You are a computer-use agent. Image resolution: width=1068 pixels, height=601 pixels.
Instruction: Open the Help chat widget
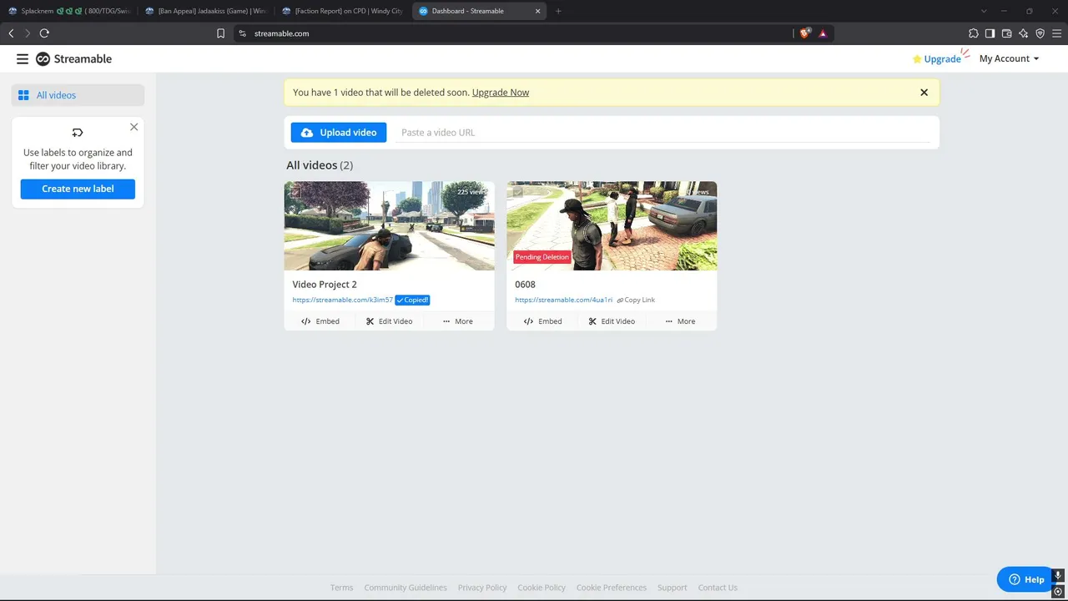[1026, 579]
